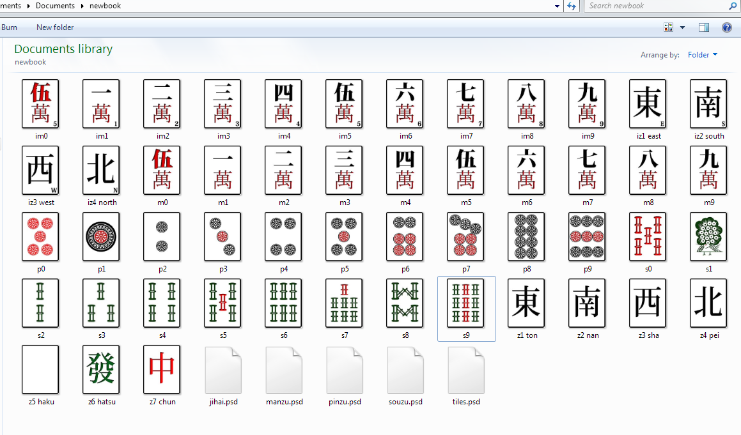Click the file name label s6
The width and height of the screenshot is (741, 435).
pyautogui.click(x=284, y=335)
